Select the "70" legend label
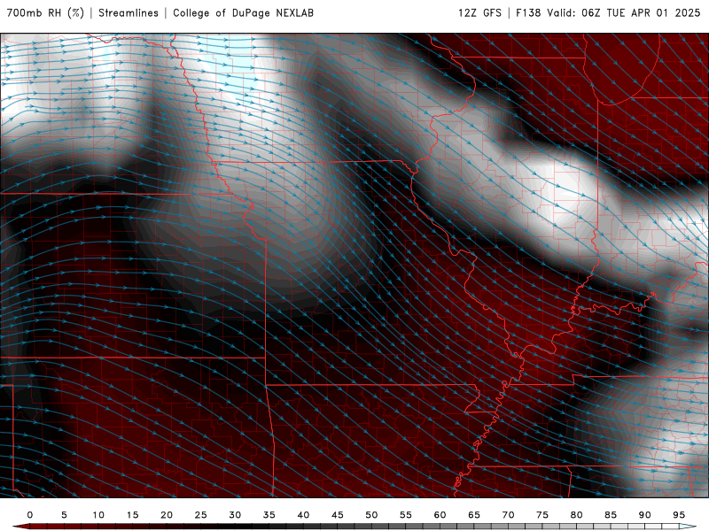This screenshot has width=709, height=531. pos(508,515)
